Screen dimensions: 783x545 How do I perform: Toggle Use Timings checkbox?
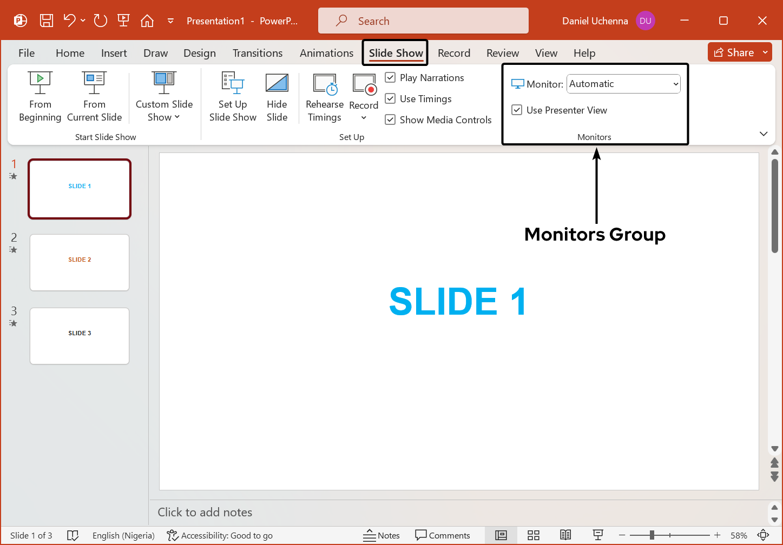click(390, 99)
